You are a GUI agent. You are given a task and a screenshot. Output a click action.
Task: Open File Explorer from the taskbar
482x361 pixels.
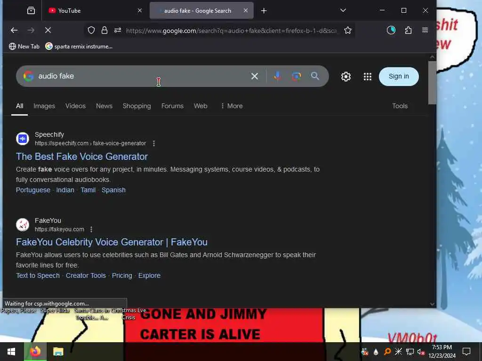pyautogui.click(x=58, y=352)
